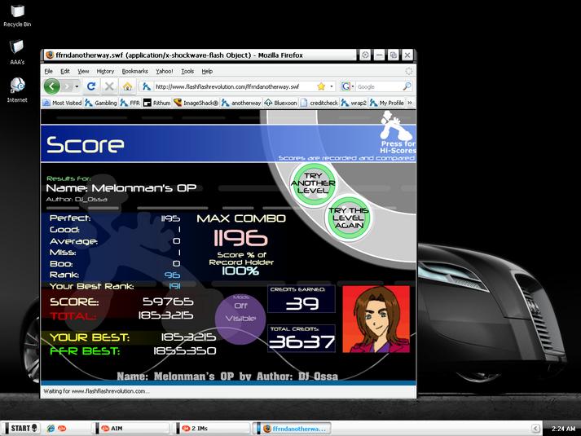Open the AAA's desktop folder icon
The width and height of the screenshot is (581, 436).
pyautogui.click(x=17, y=53)
